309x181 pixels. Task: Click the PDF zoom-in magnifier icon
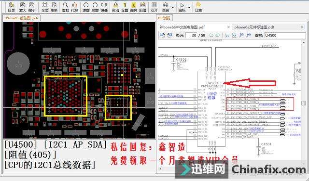tap(249, 35)
